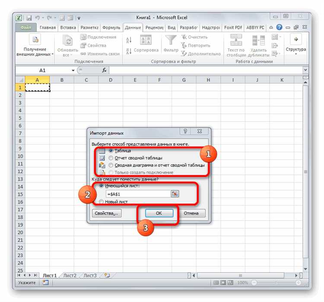Click the help button in Import Data dialog
324x302 pixels.
[185, 131]
